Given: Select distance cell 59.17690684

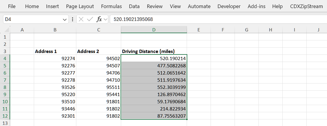Looking at the screenshot, I should (x=154, y=101).
